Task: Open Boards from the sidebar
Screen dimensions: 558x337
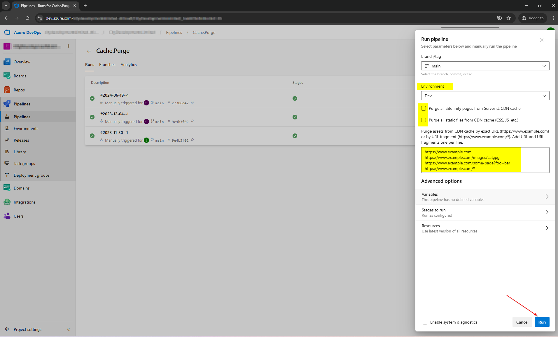Action: click(20, 76)
